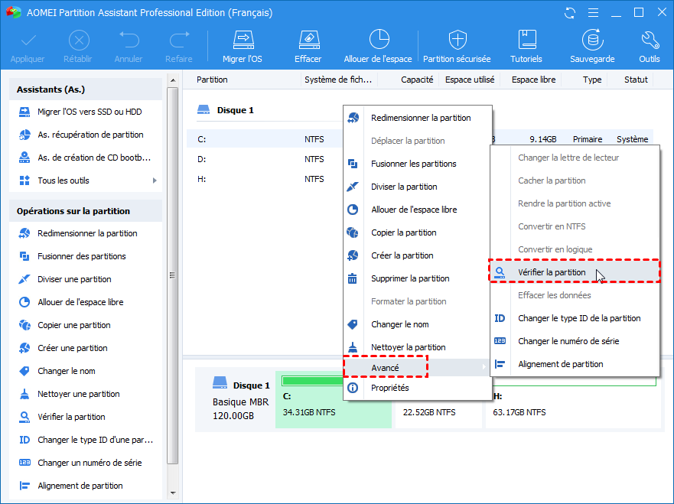
Task: Open the Tutoriels toolbar icon
Action: [x=527, y=40]
